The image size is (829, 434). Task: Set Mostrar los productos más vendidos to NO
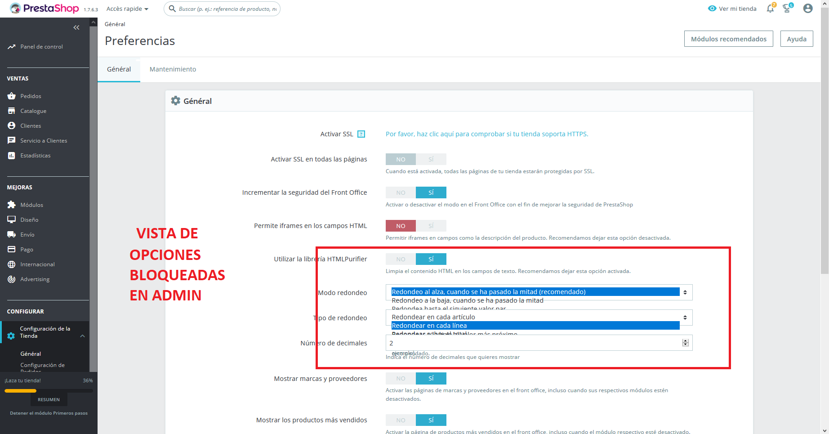(401, 420)
